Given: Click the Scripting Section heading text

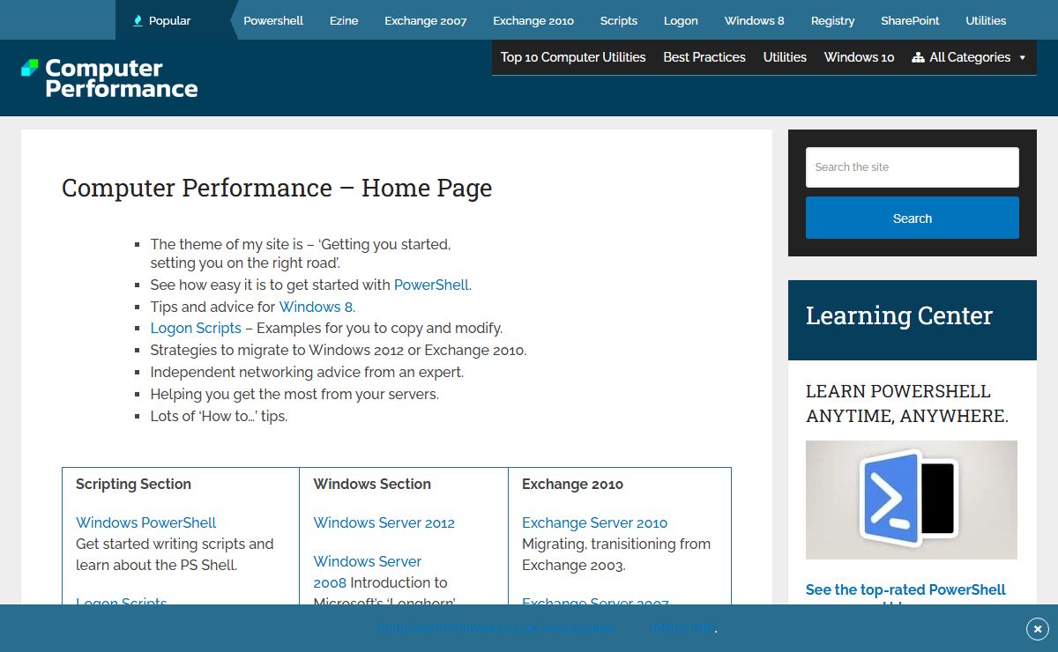Looking at the screenshot, I should pos(133,484).
